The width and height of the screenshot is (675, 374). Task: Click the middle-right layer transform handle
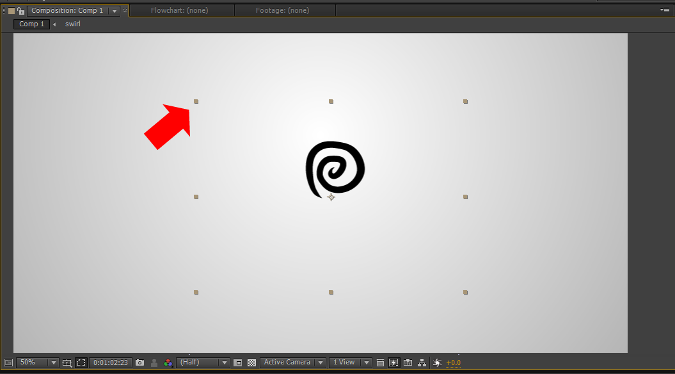[x=465, y=197]
